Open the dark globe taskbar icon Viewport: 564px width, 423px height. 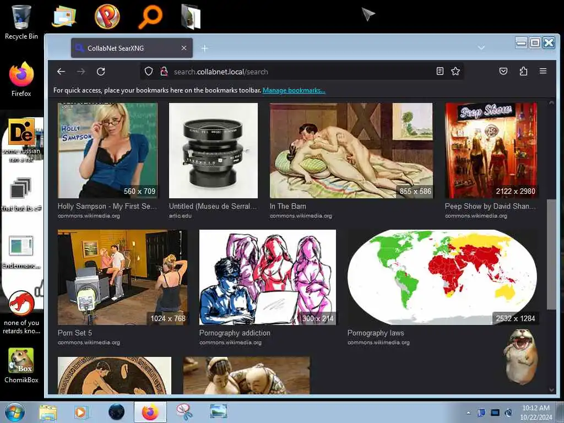coord(116,412)
